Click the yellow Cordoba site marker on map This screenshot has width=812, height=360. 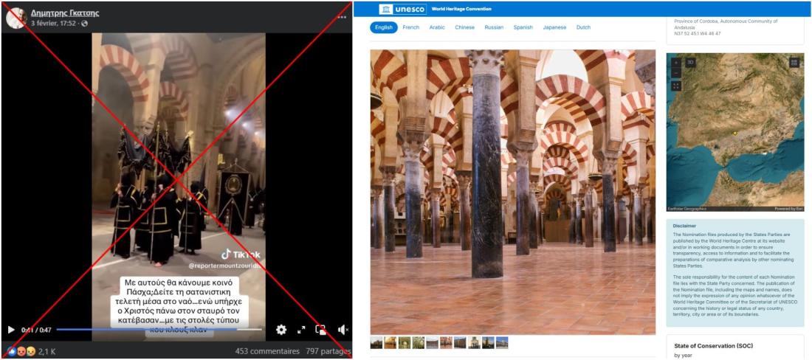[734, 134]
